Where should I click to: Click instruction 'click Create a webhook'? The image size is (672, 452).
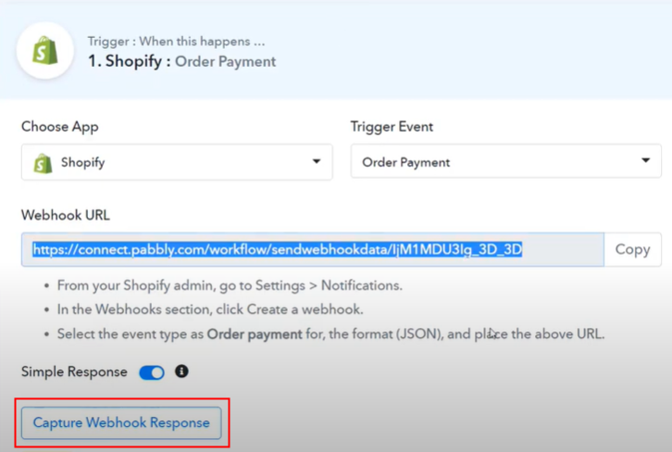pos(290,309)
